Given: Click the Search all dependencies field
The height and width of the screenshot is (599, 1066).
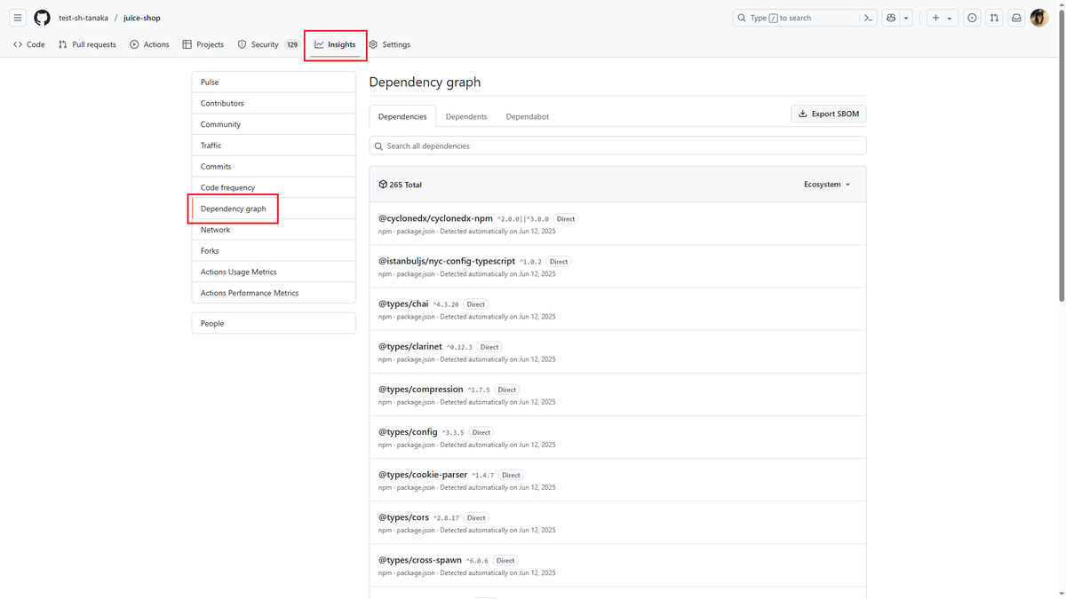Looking at the screenshot, I should tap(617, 146).
